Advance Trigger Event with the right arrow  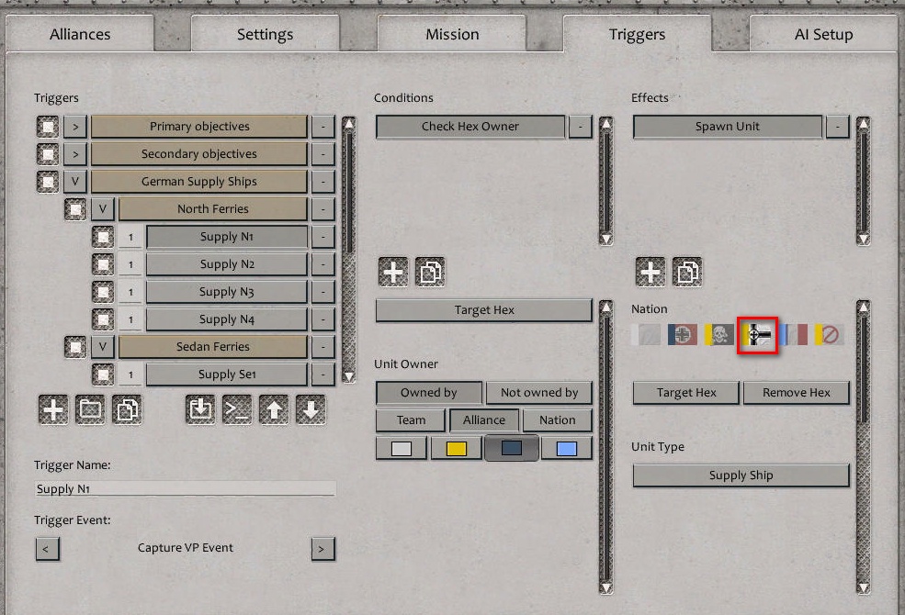click(x=322, y=548)
